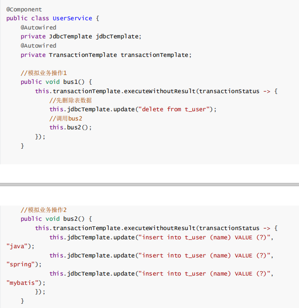Click the gray divider between the code blocks

(x=149, y=185)
